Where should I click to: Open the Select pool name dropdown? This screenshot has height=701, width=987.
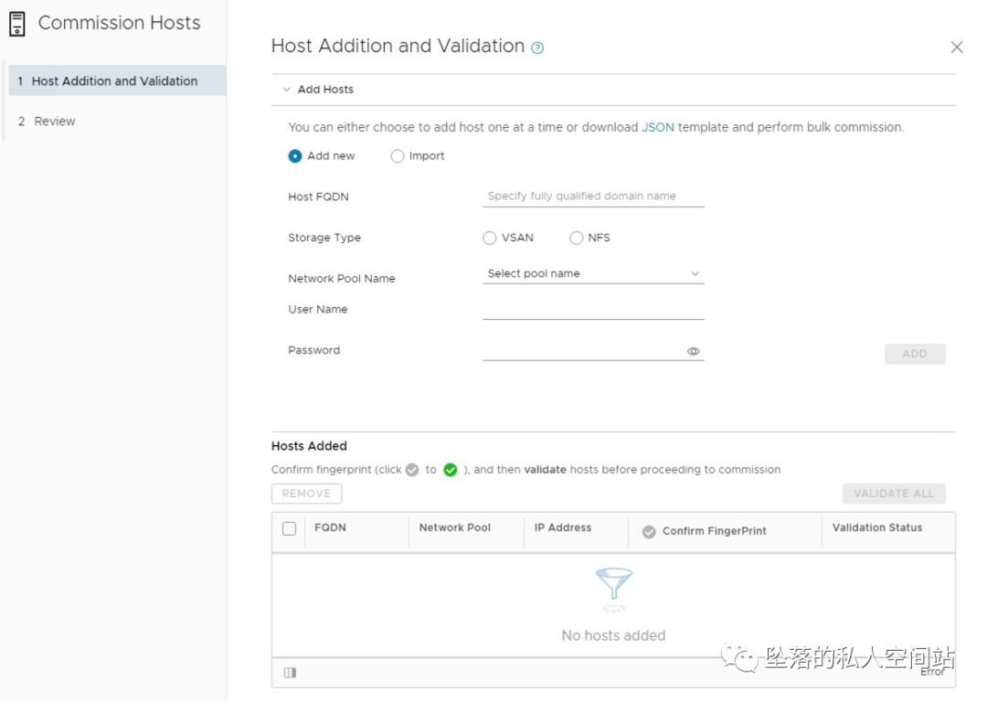(x=593, y=273)
